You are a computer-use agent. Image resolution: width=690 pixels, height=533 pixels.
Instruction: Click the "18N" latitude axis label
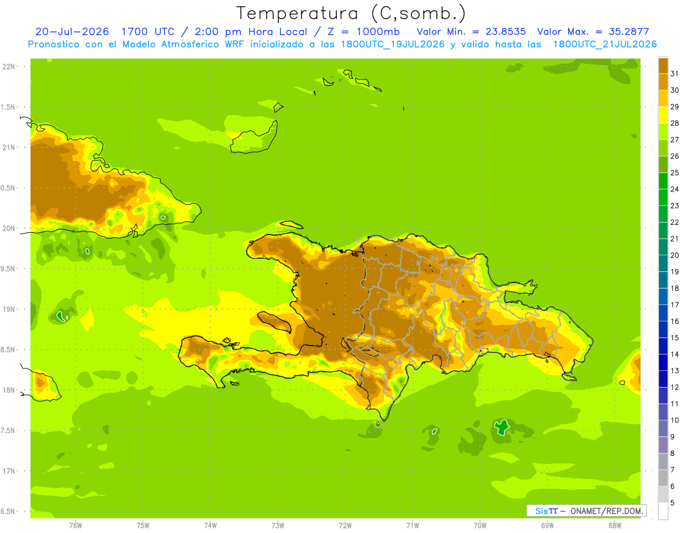click(9, 390)
